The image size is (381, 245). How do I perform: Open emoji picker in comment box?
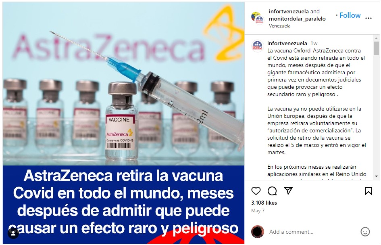[x=365, y=232]
